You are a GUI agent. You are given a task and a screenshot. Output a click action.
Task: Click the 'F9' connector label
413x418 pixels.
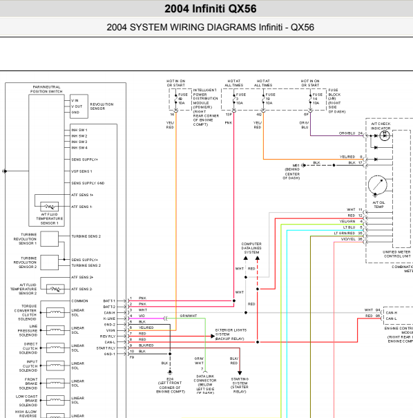pos(132,357)
